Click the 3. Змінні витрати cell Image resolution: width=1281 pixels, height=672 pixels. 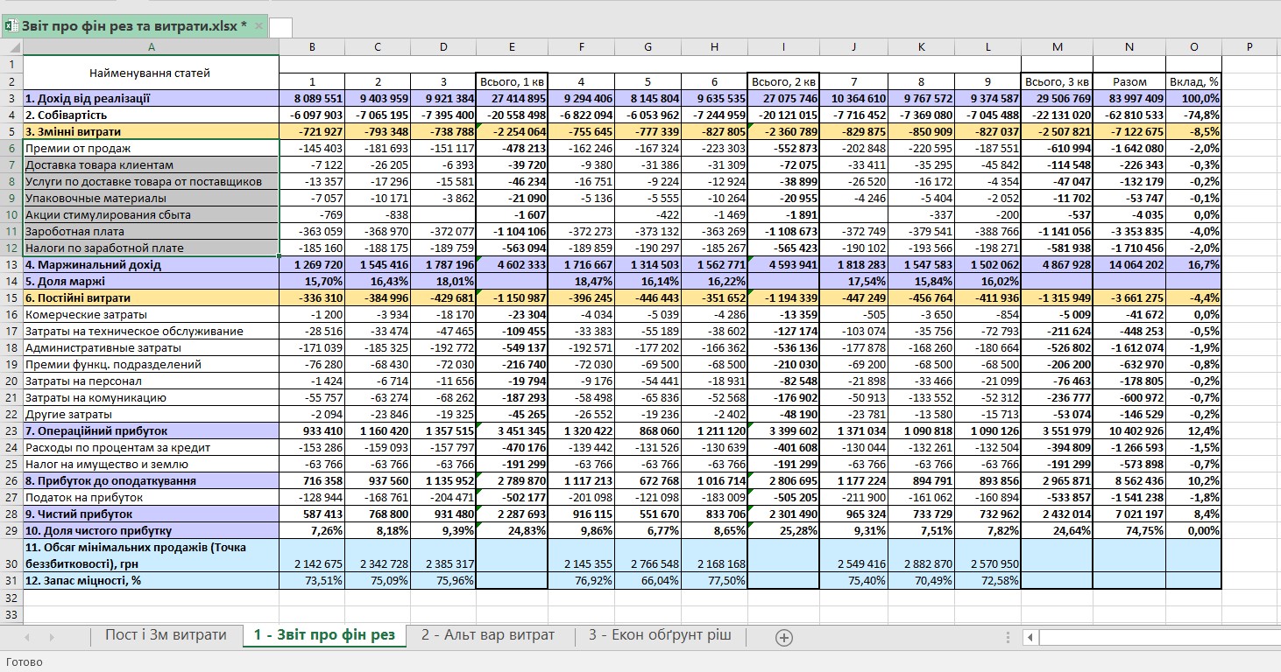(x=151, y=131)
